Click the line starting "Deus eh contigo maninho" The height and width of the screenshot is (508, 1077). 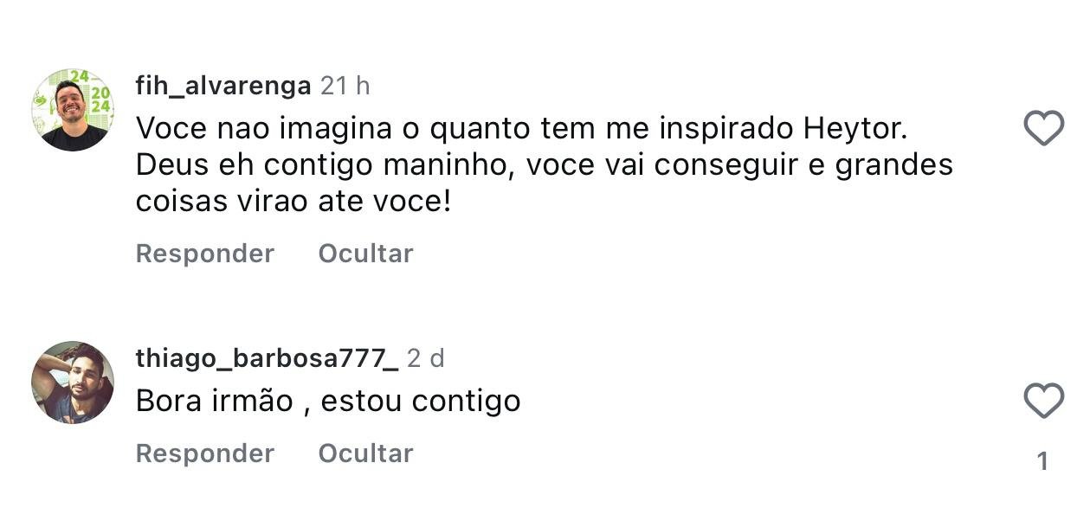[544, 165]
